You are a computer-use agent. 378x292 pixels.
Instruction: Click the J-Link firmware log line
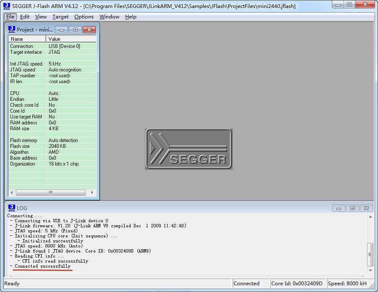click(100, 226)
